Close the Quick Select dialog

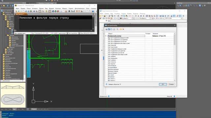(175, 25)
